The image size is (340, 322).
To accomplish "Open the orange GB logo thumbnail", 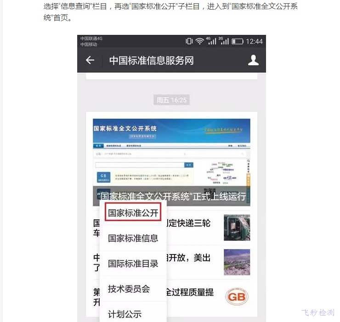I will pos(237,297).
